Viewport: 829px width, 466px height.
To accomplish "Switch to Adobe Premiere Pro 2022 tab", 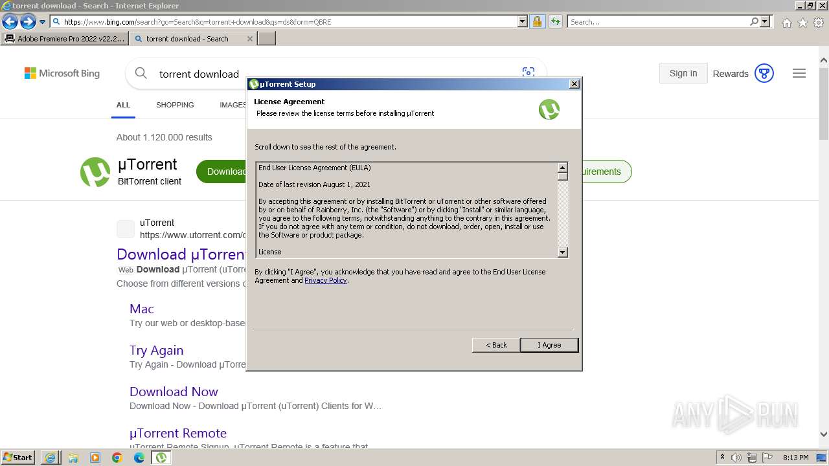I will pos(65,39).
